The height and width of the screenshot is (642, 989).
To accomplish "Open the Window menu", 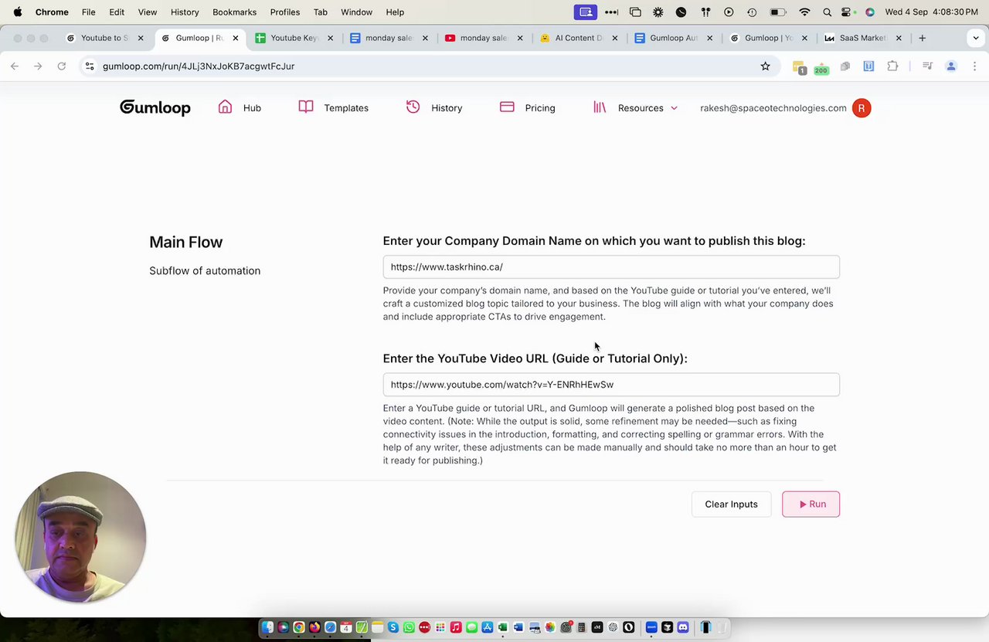I will [x=356, y=12].
